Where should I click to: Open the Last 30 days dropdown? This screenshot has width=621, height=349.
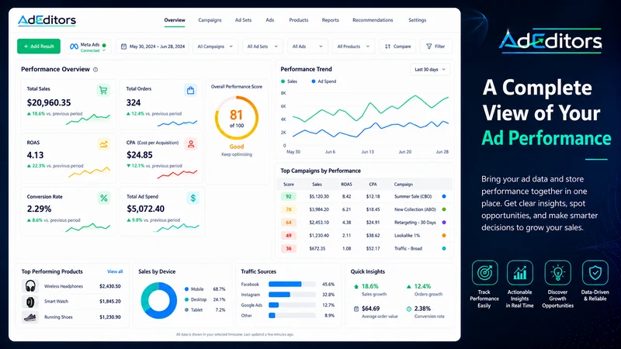pyautogui.click(x=430, y=70)
